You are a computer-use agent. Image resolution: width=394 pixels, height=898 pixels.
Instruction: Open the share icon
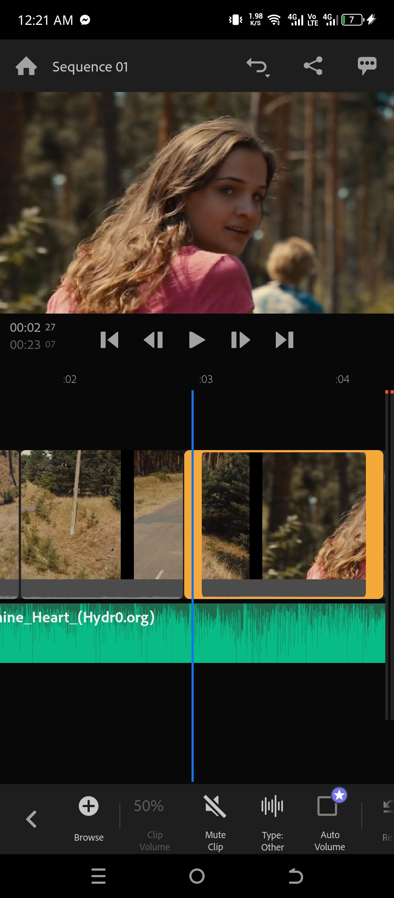(x=313, y=66)
